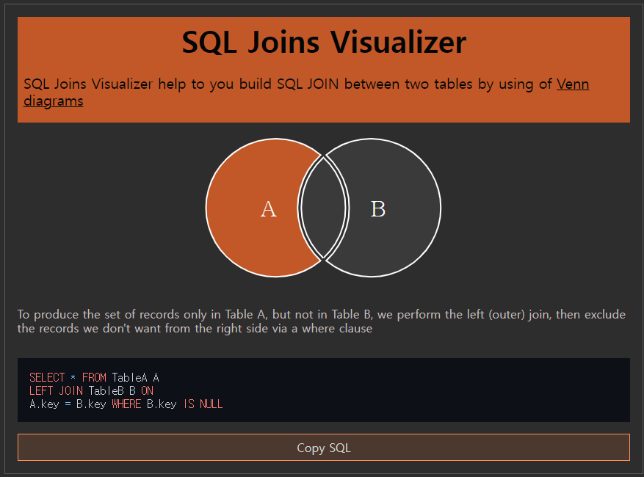Click the letter A inside the orange circle
Viewport: 644px width, 477px height.
(x=267, y=209)
